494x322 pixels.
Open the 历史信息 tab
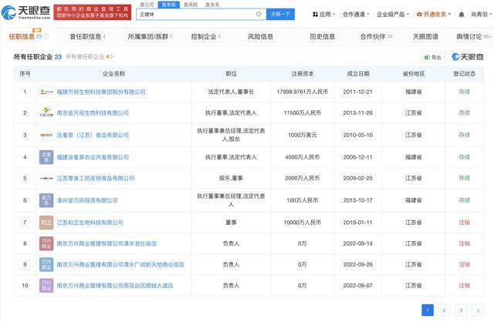[x=322, y=37]
